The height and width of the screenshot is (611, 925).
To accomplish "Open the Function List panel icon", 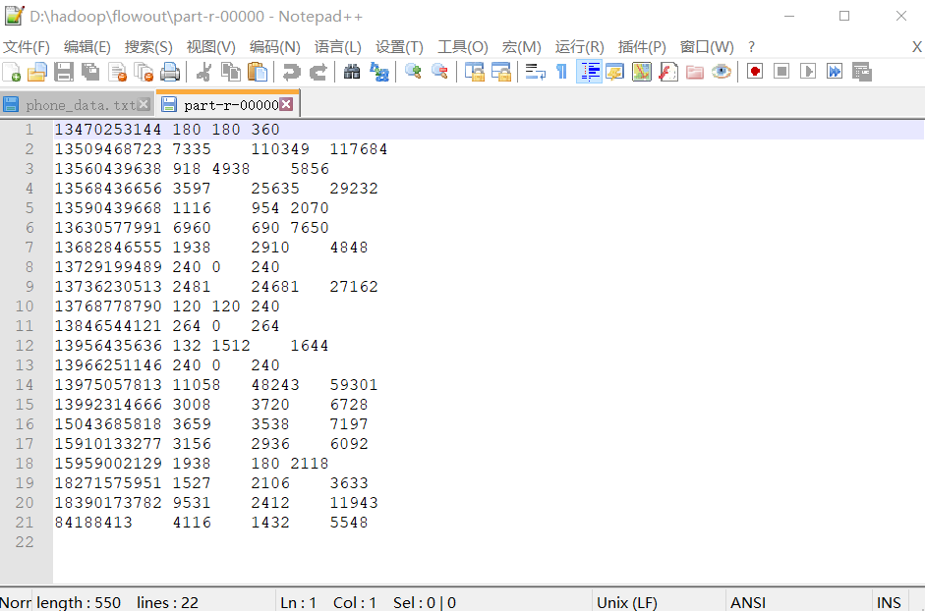I will click(667, 72).
